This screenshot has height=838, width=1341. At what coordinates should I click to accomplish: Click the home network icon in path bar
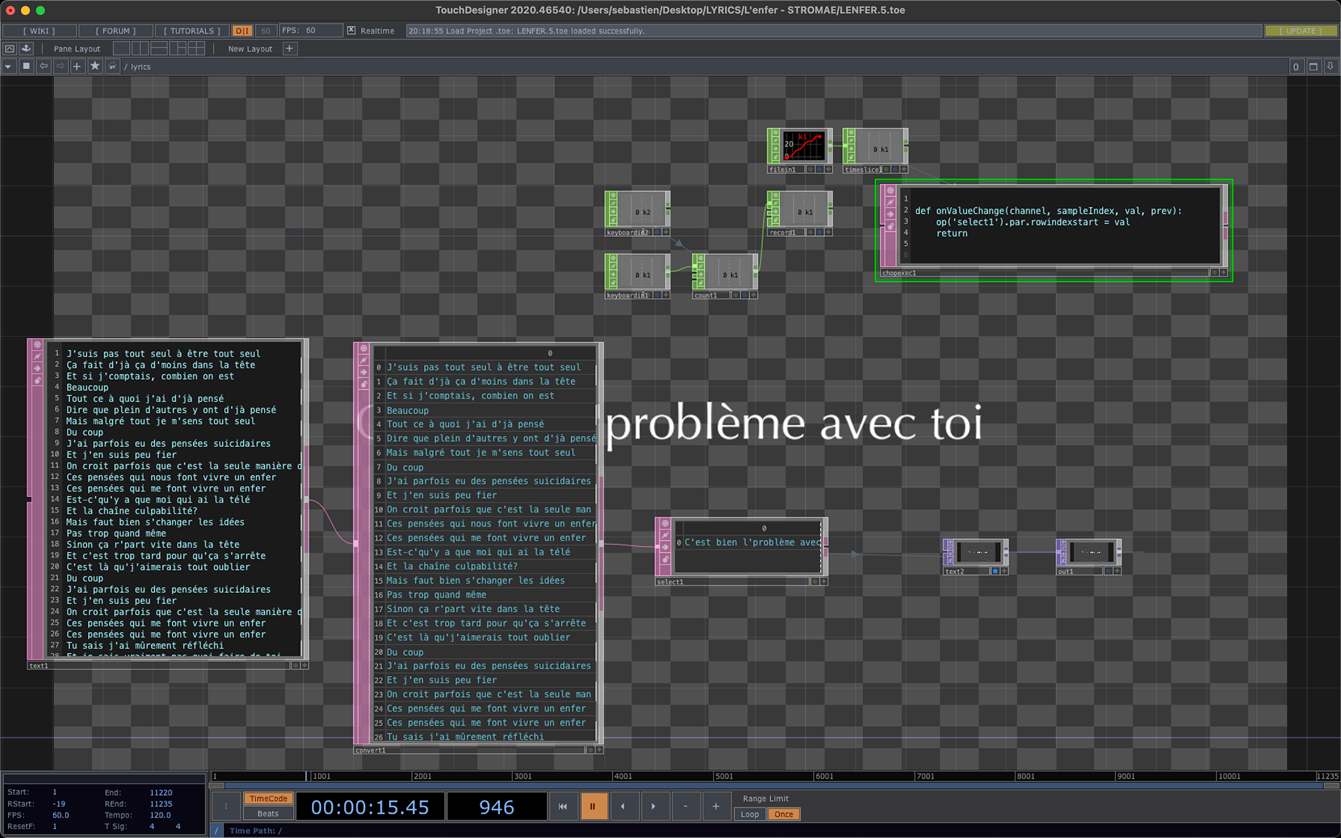[112, 66]
